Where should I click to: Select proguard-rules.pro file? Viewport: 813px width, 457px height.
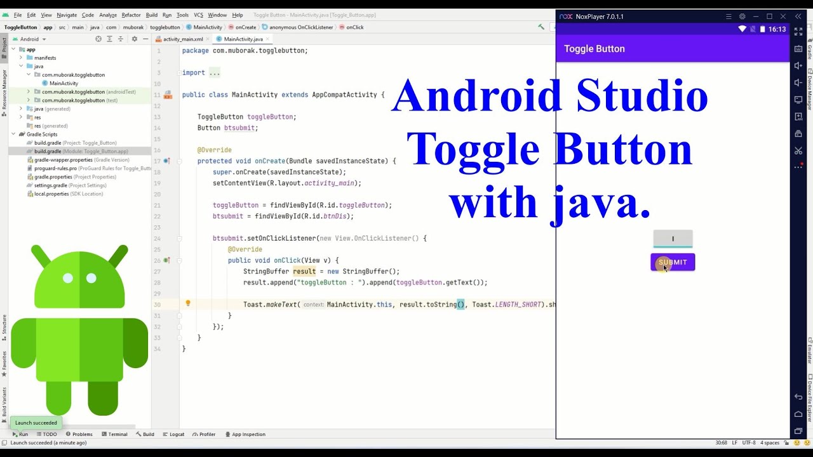pos(89,168)
